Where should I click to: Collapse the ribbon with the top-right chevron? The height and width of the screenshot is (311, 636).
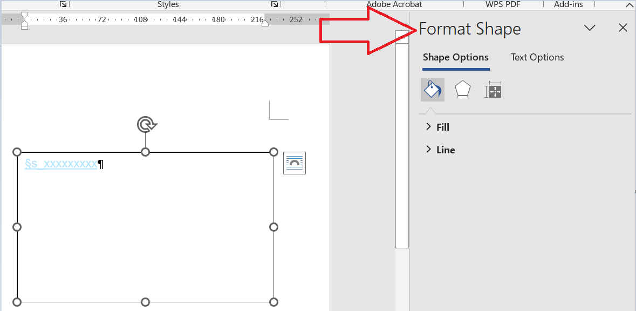tap(629, 4)
